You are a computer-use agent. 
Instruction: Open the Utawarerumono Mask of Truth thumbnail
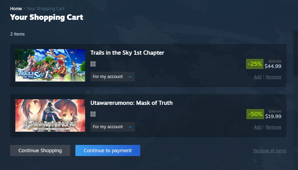point(50,115)
